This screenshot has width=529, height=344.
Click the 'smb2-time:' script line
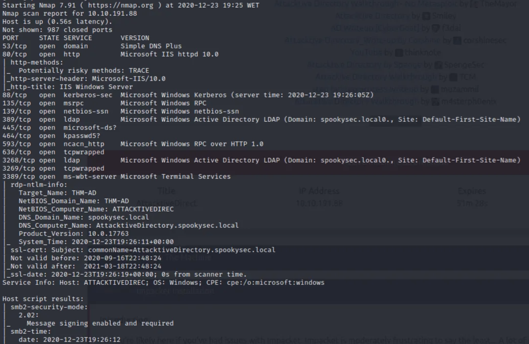pos(31,332)
